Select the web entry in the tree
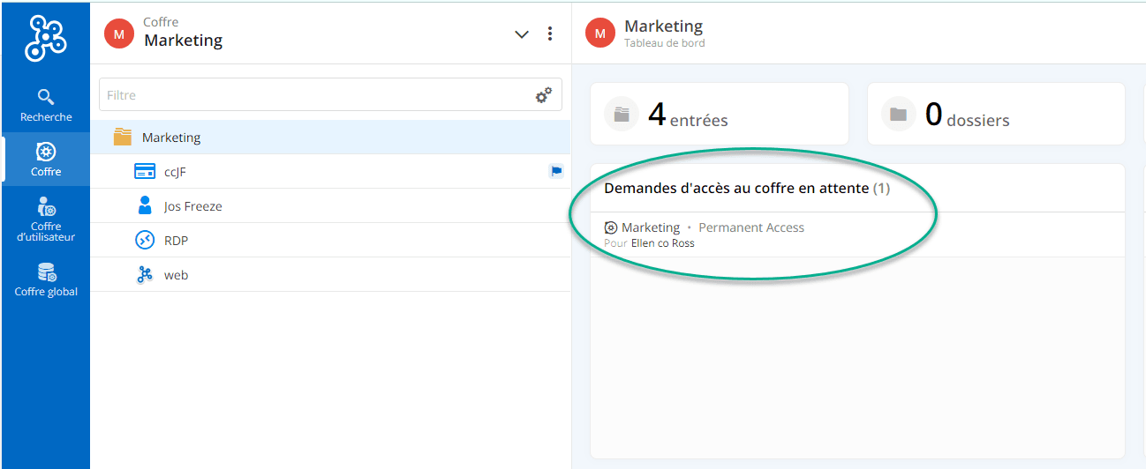This screenshot has height=469, width=1146. pyautogui.click(x=176, y=275)
